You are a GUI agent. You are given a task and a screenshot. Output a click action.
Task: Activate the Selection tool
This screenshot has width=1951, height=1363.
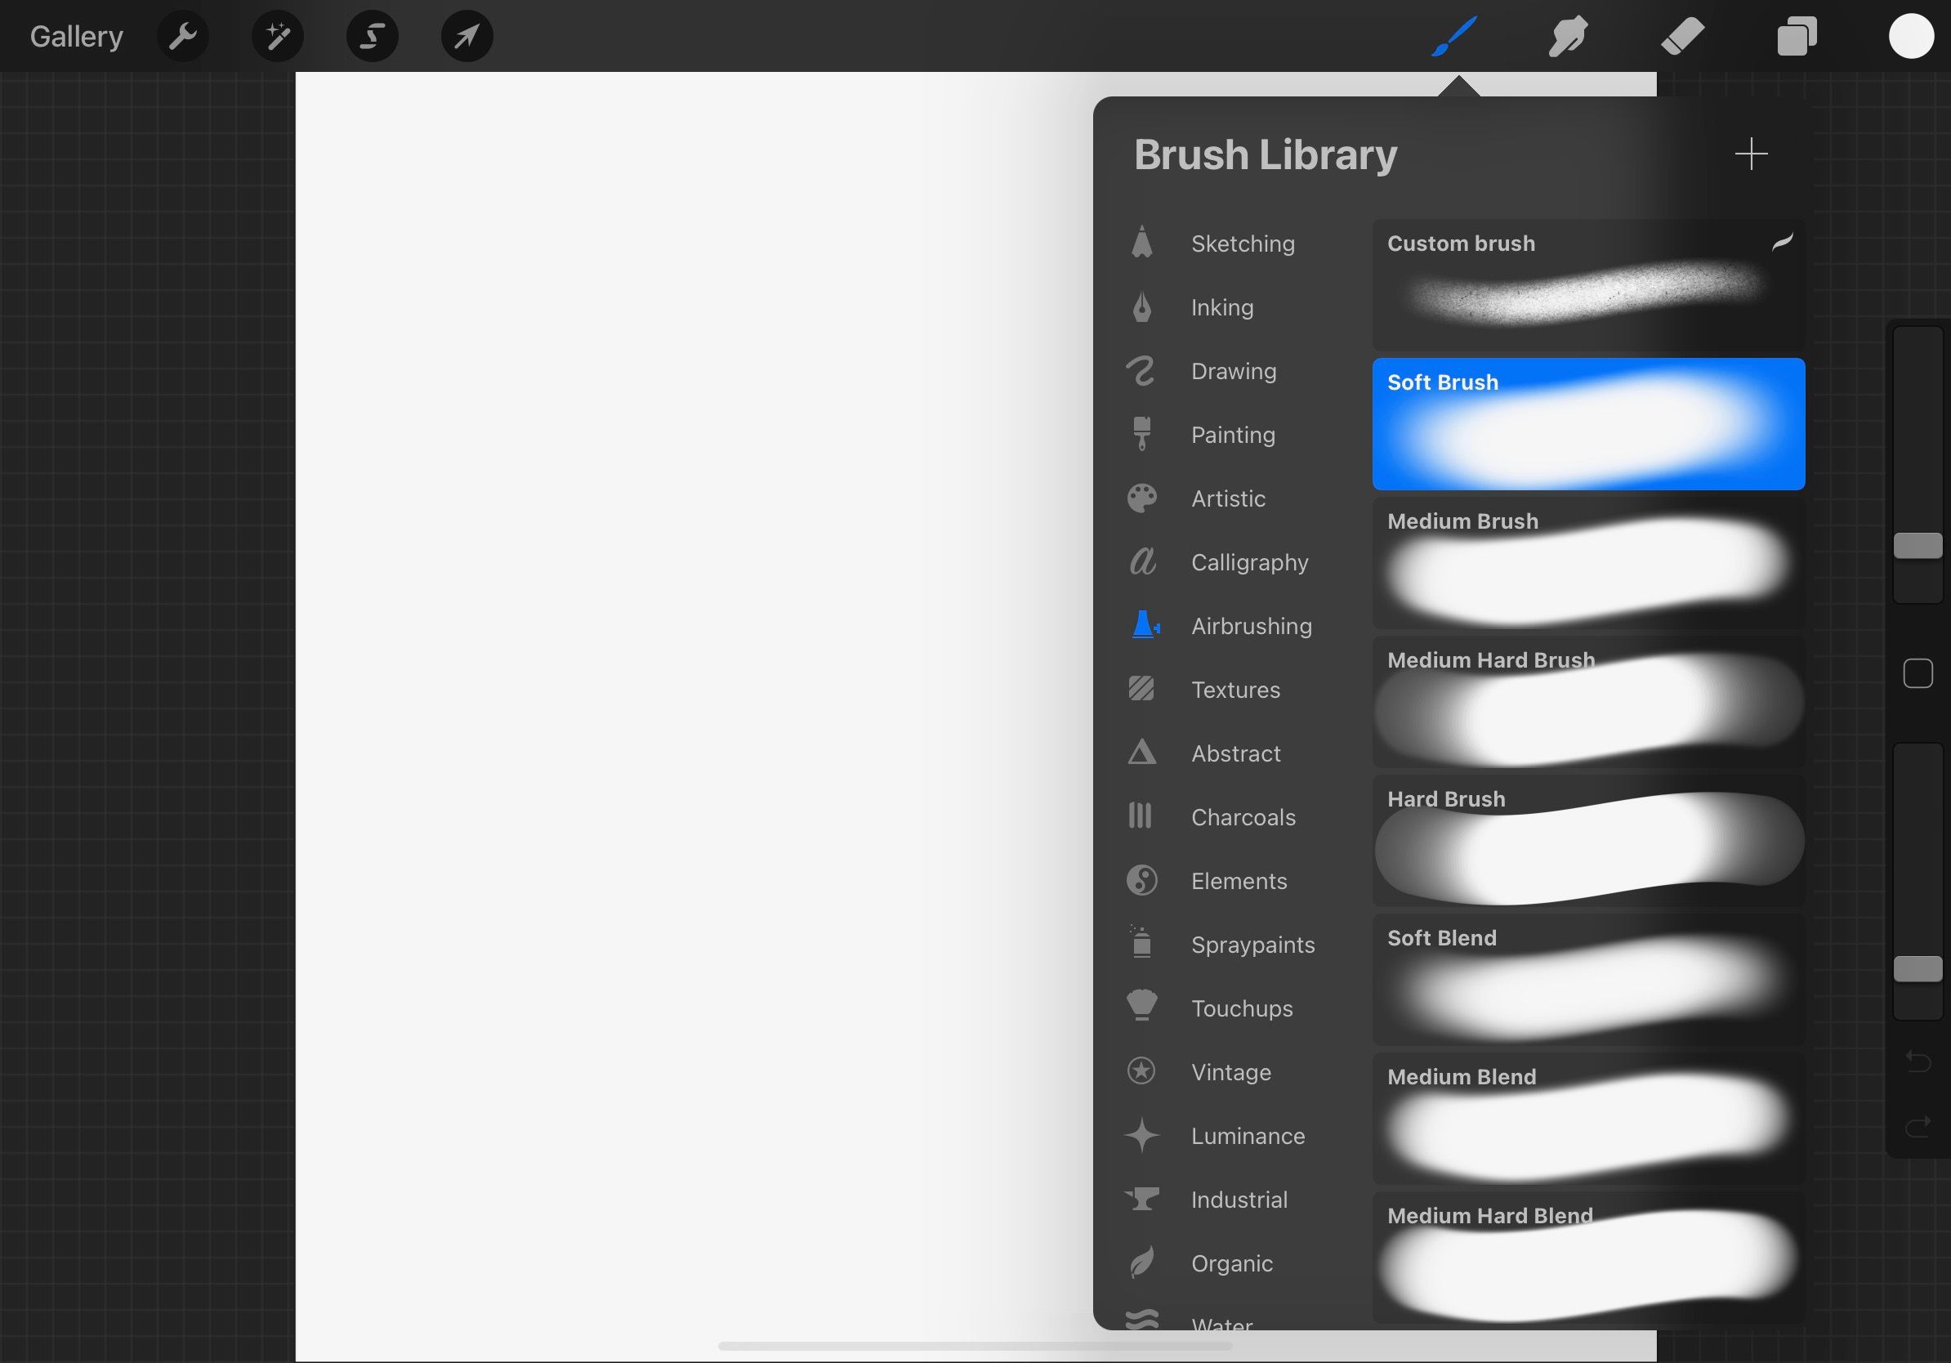373,36
